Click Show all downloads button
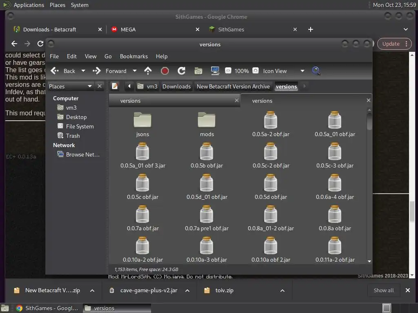418x313 pixels. [384, 291]
